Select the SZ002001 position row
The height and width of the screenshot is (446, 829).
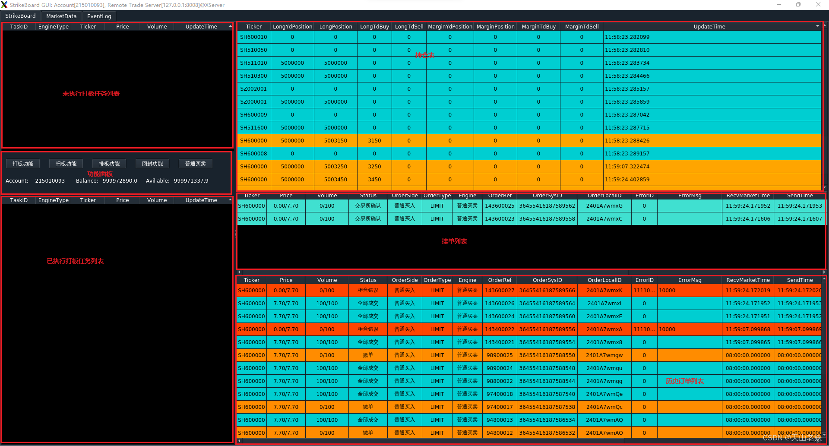pyautogui.click(x=529, y=89)
